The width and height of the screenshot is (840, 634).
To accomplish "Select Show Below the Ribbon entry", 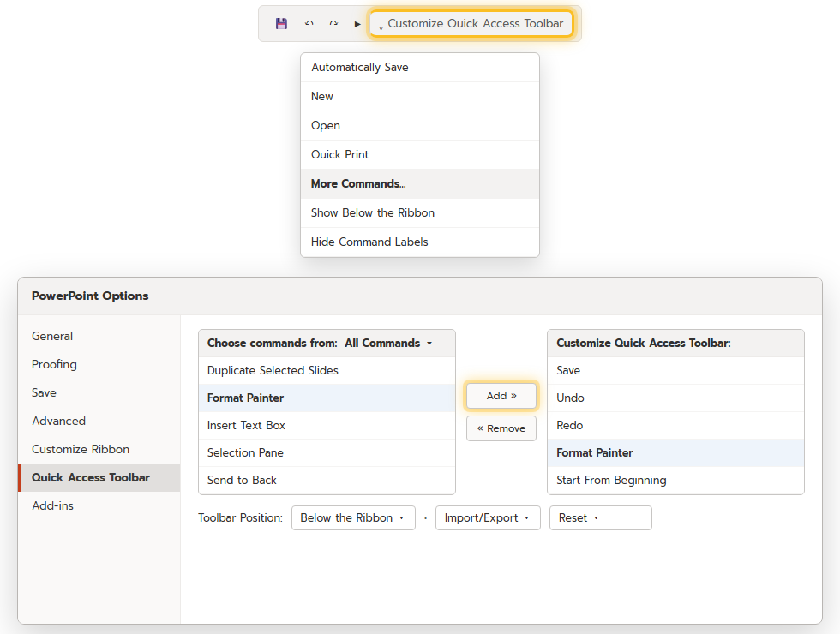I will coord(419,213).
